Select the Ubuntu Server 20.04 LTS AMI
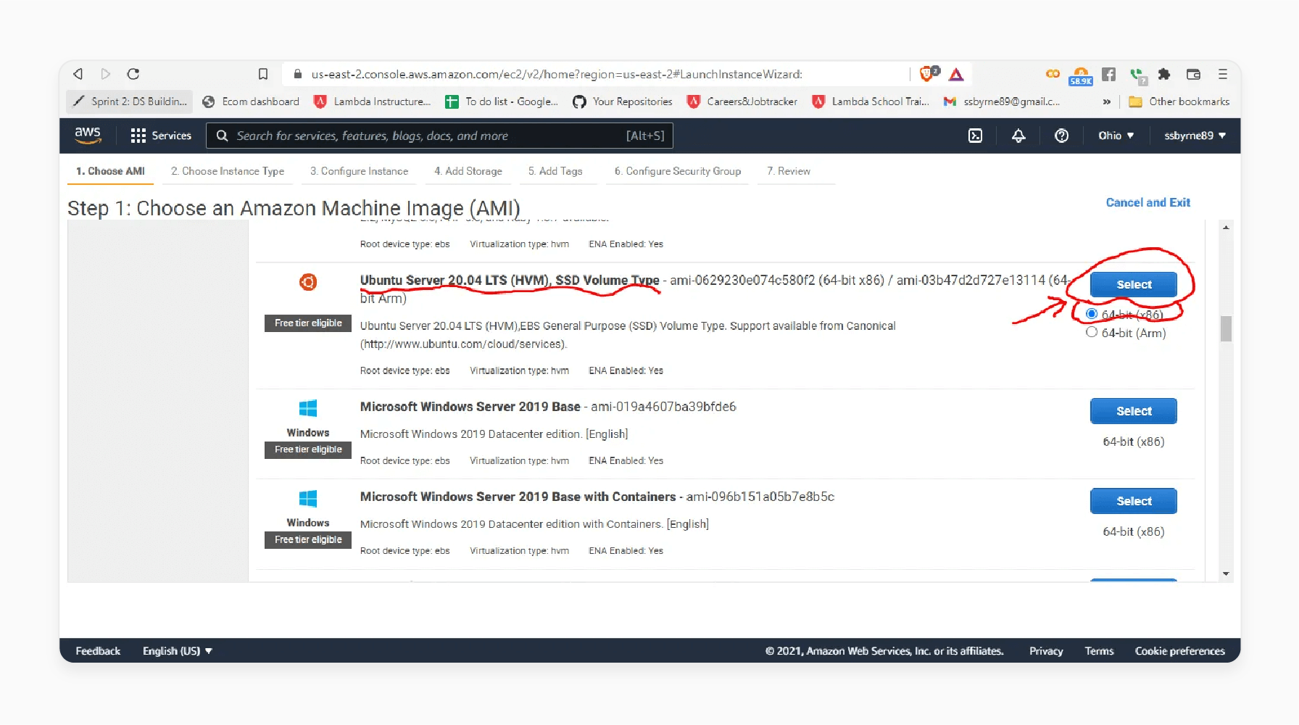This screenshot has width=1299, height=725. [x=1134, y=285]
